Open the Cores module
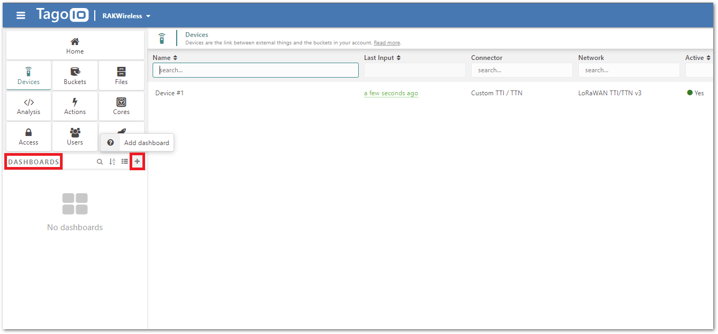Image resolution: width=718 pixels, height=334 pixels. (x=122, y=106)
